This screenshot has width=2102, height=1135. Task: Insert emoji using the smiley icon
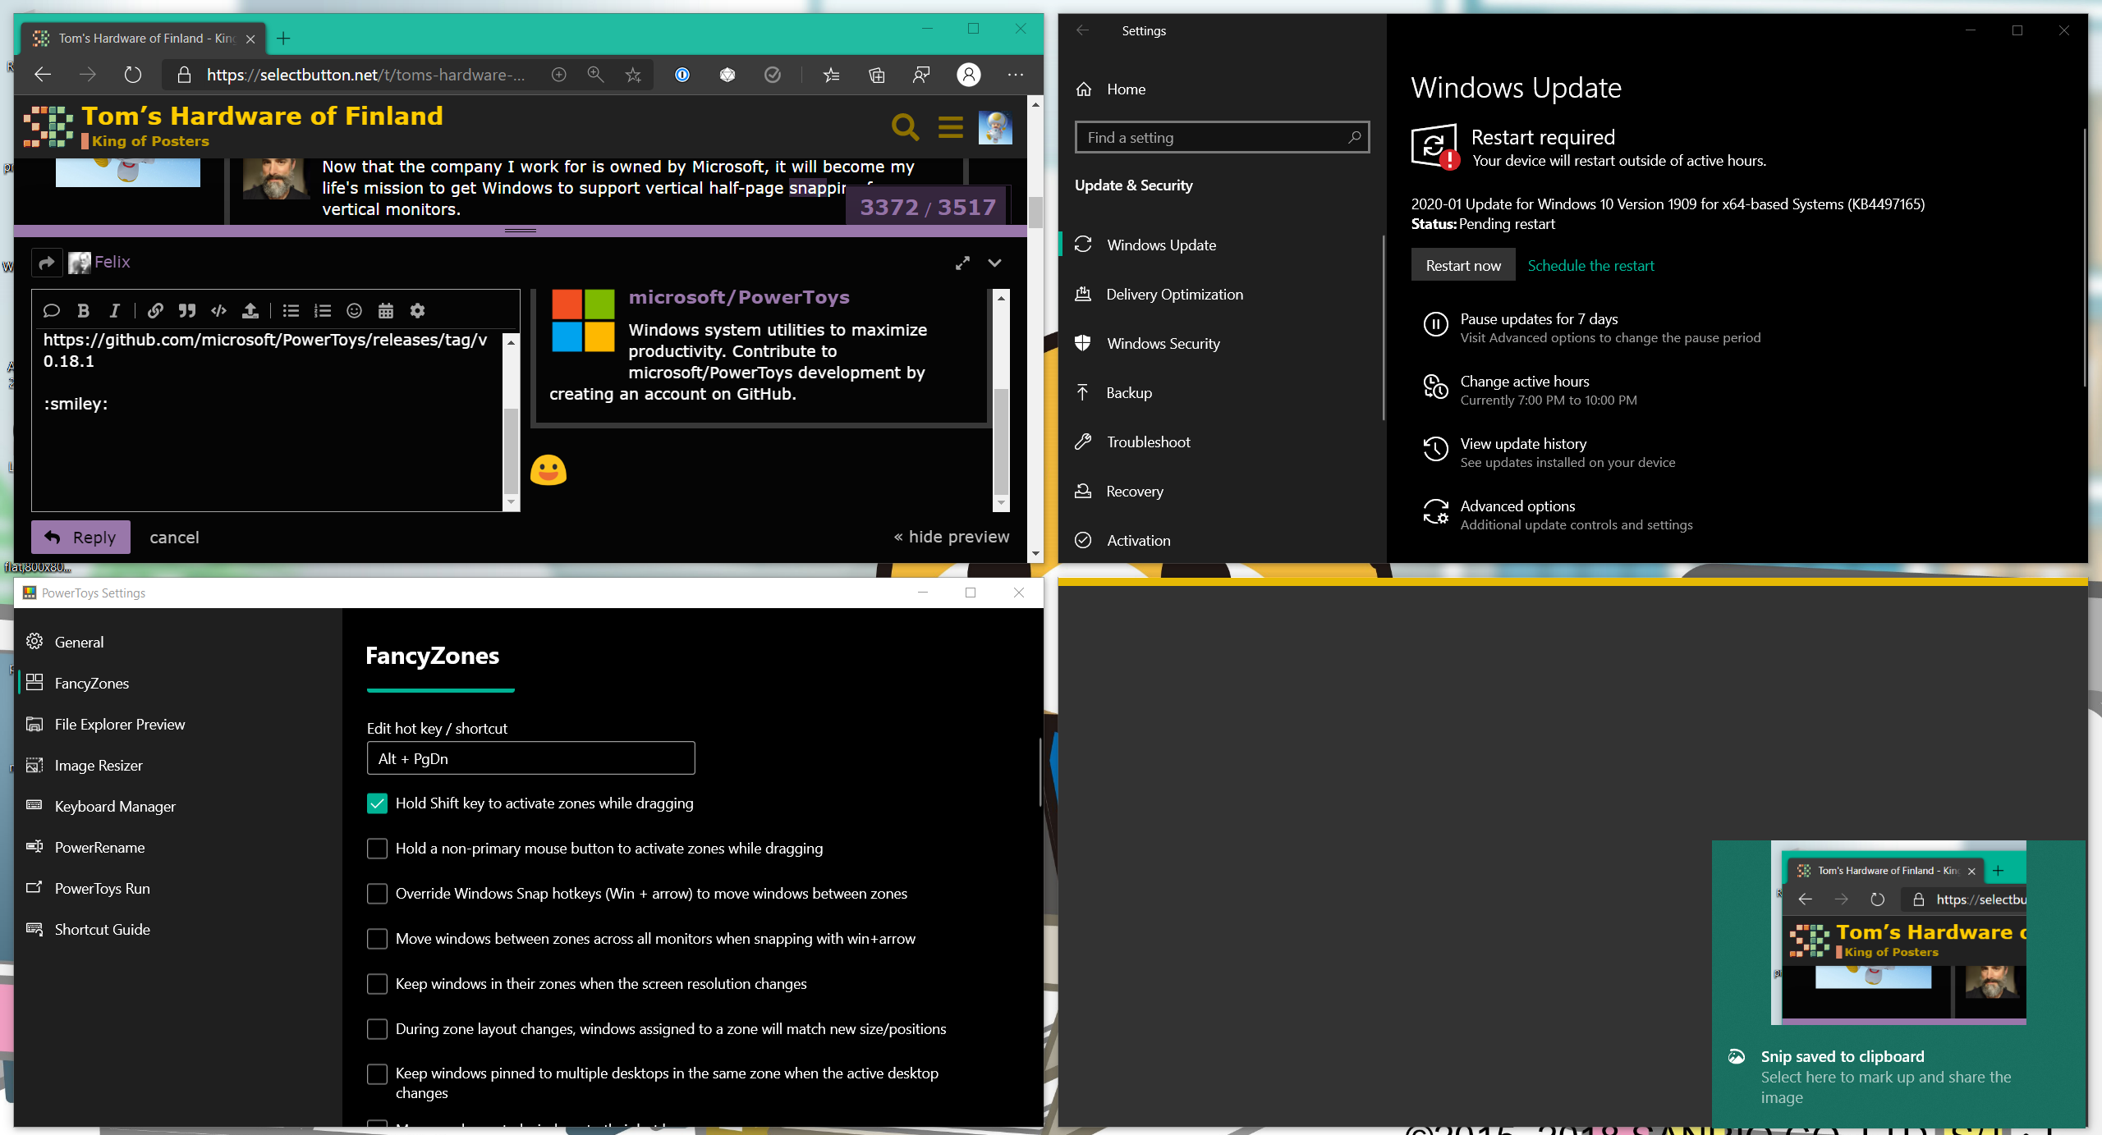coord(354,311)
